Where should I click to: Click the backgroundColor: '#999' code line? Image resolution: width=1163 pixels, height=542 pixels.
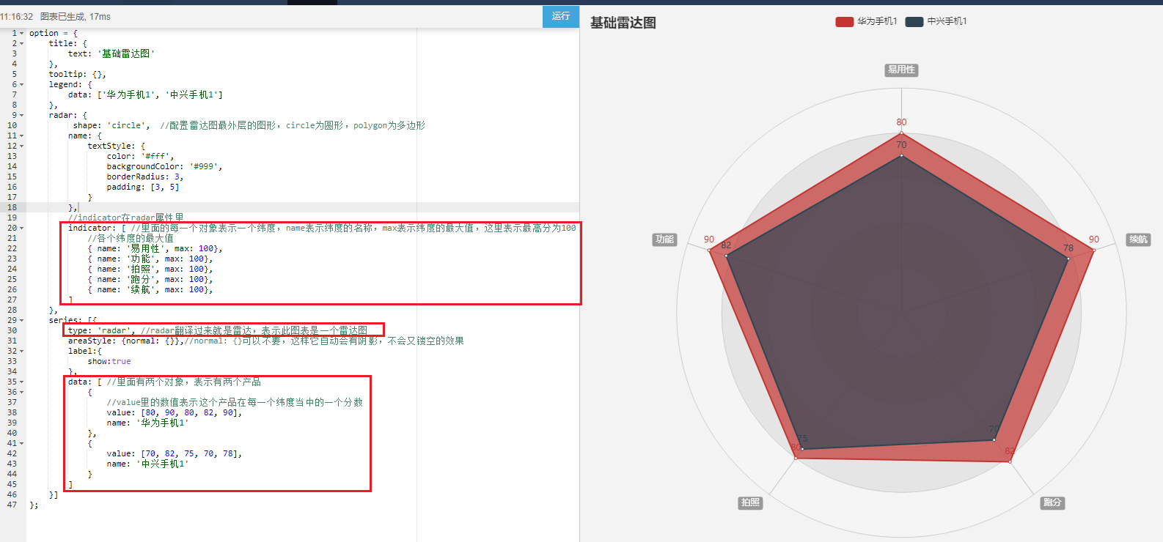point(164,167)
